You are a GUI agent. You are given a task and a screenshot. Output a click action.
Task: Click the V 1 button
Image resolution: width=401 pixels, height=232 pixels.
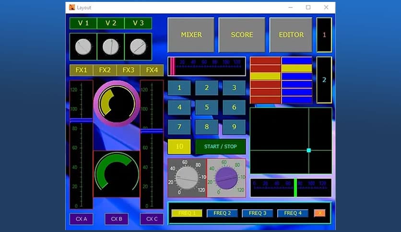(x=83, y=23)
